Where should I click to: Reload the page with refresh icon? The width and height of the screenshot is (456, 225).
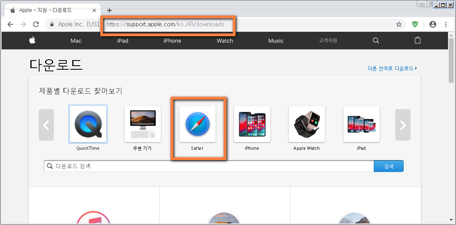36,24
